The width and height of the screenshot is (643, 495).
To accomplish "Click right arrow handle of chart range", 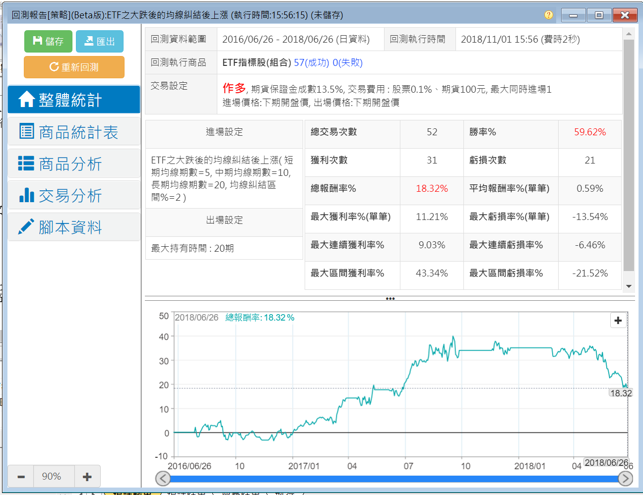I will (625, 479).
